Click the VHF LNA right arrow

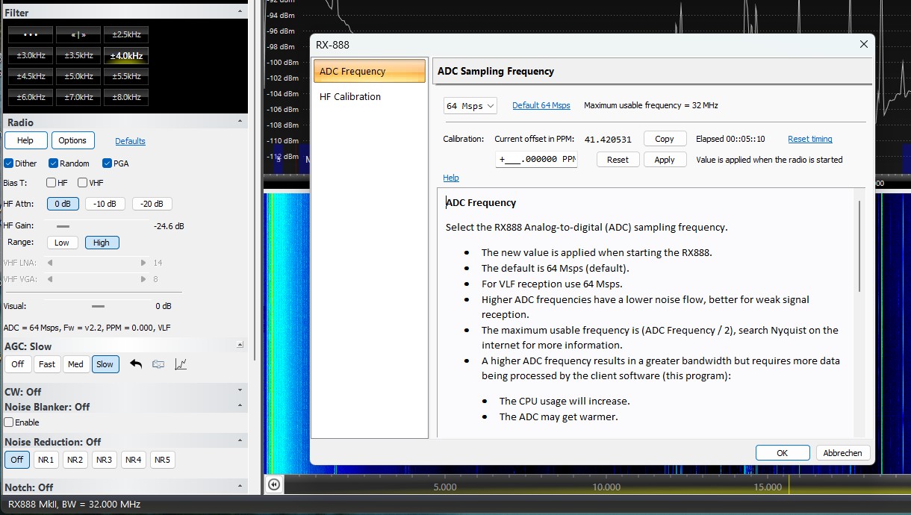coord(143,263)
